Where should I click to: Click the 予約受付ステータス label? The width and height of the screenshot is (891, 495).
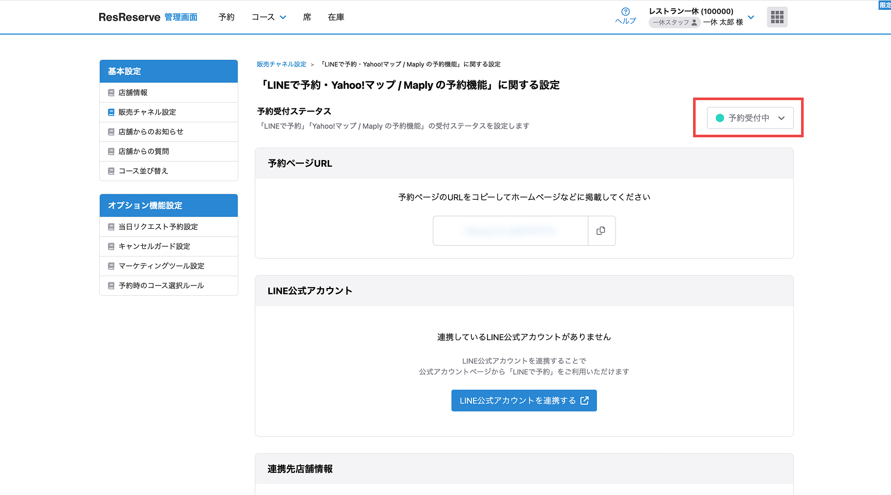click(x=294, y=111)
